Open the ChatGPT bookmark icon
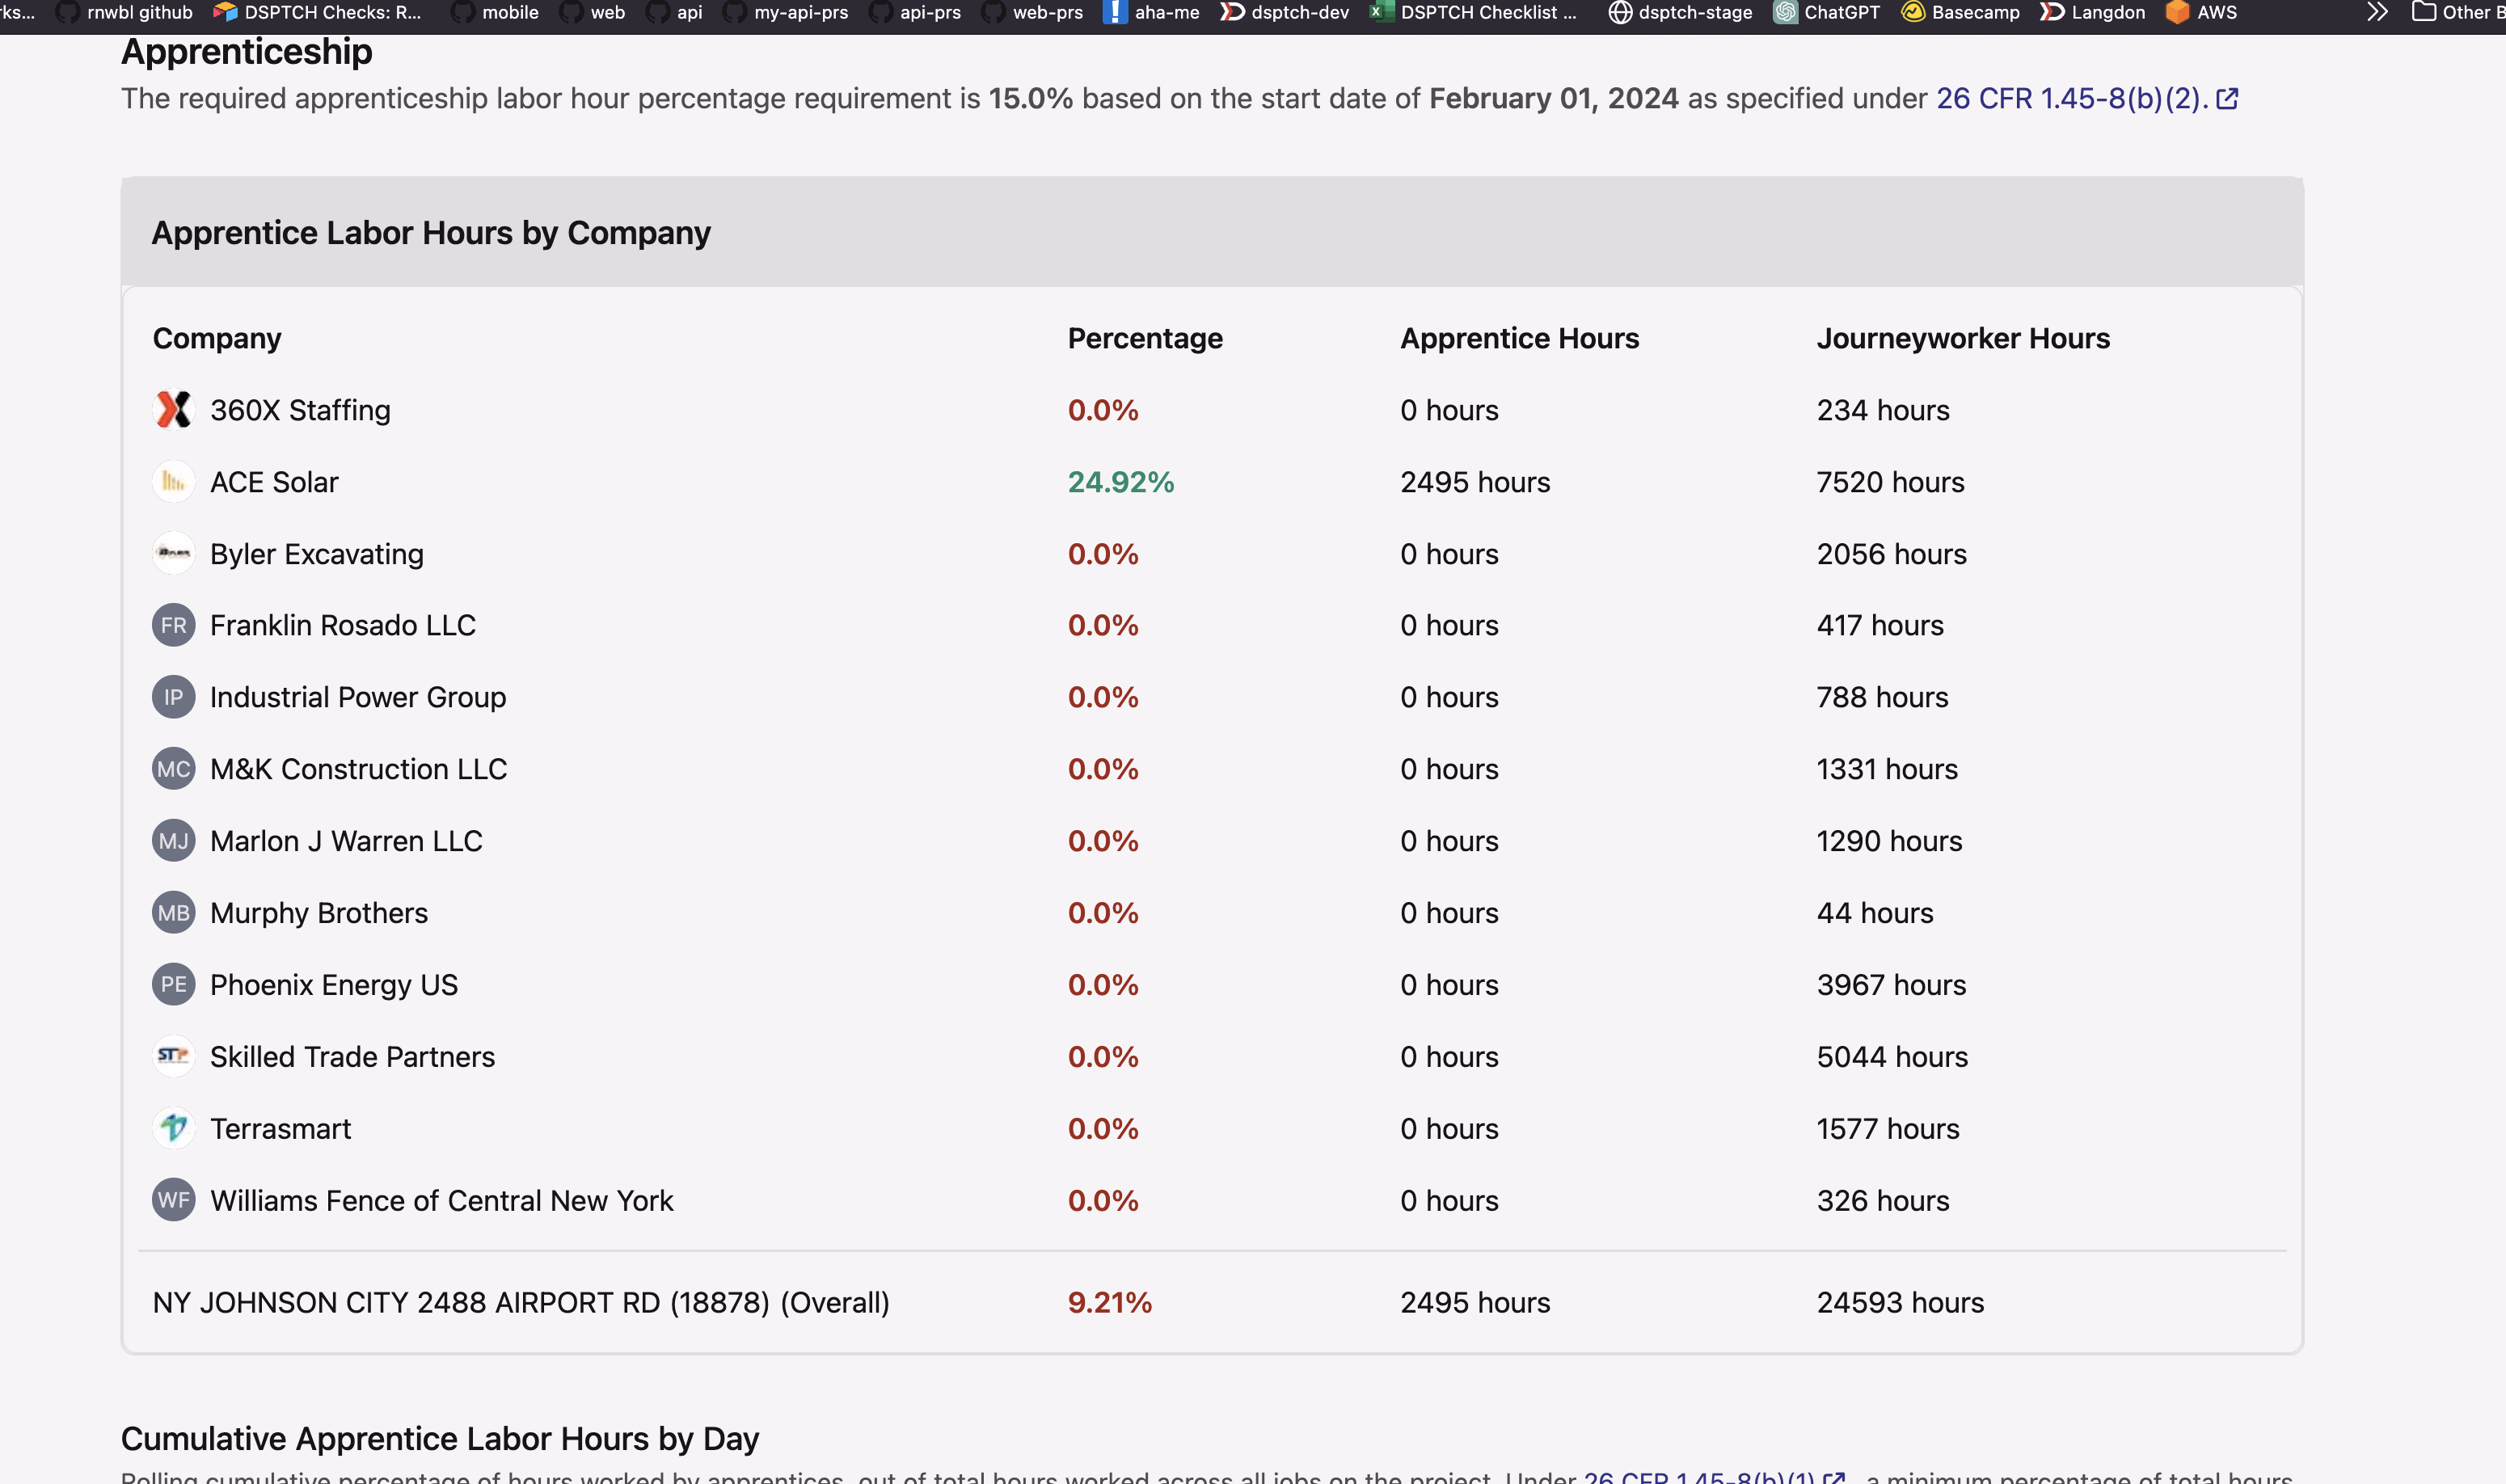2506x1484 pixels. click(x=1785, y=13)
